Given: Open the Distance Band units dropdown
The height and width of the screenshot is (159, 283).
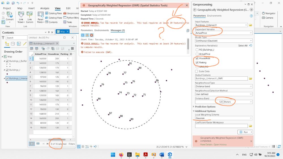Looking at the screenshot, I should [251, 102].
